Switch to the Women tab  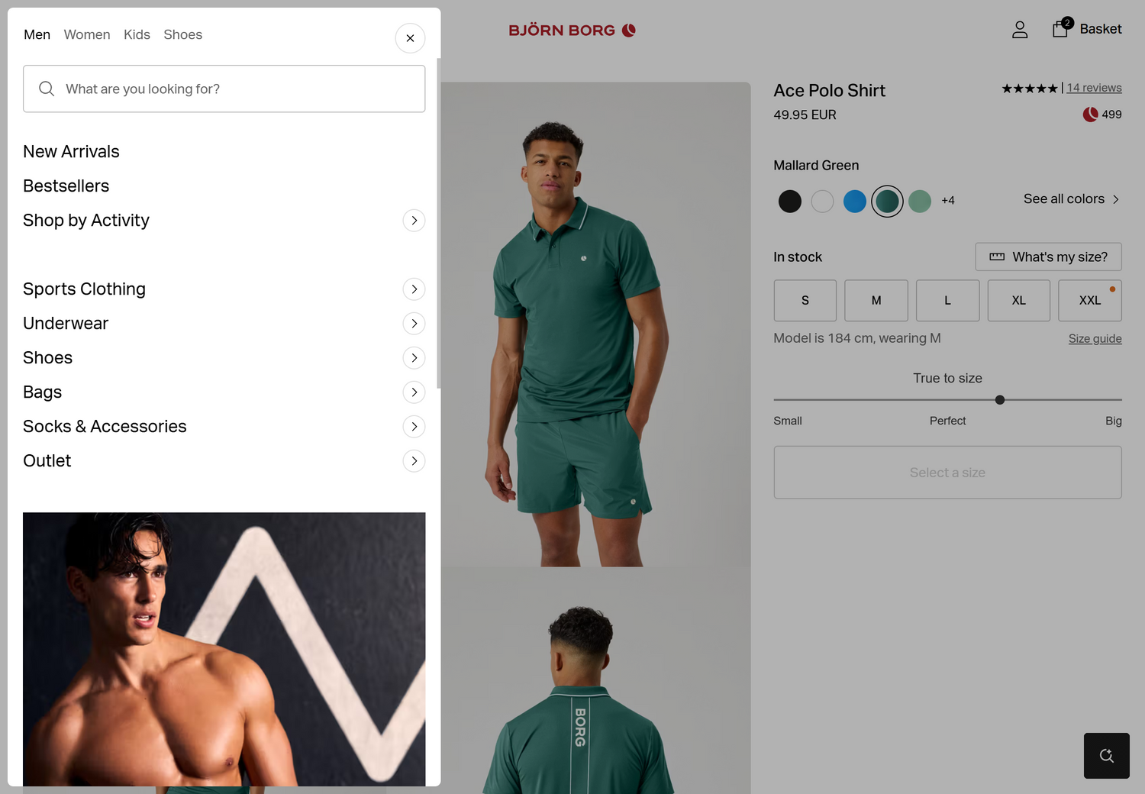87,34
